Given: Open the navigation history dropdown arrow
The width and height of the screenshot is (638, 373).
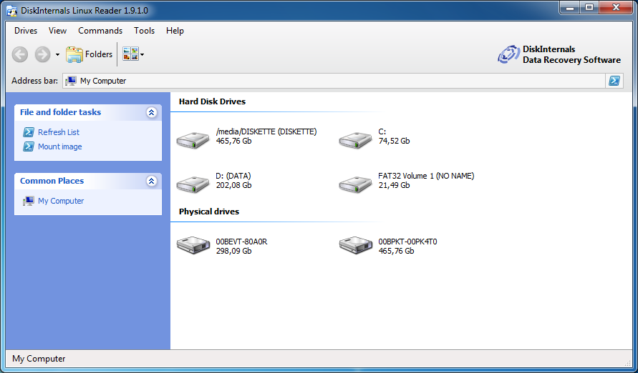Looking at the screenshot, I should coord(57,55).
